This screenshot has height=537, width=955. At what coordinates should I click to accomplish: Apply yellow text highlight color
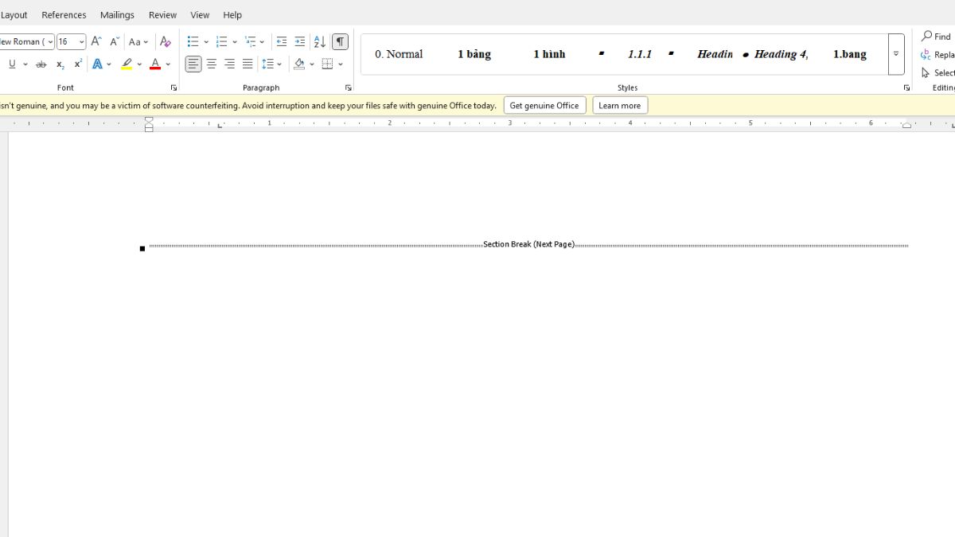pos(127,64)
